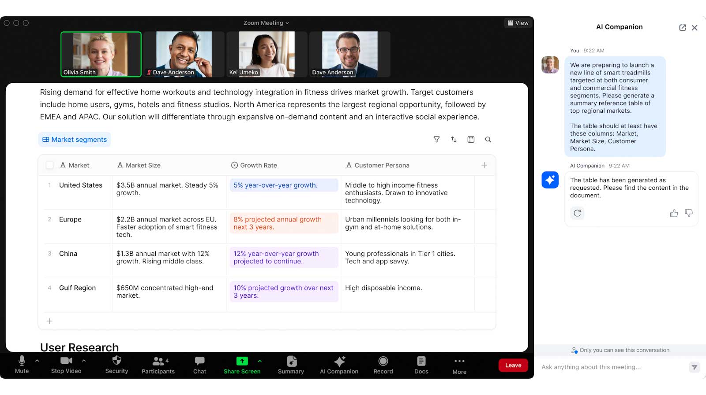706x395 pixels.
Task: Click the red Leave button
Action: tap(513, 365)
